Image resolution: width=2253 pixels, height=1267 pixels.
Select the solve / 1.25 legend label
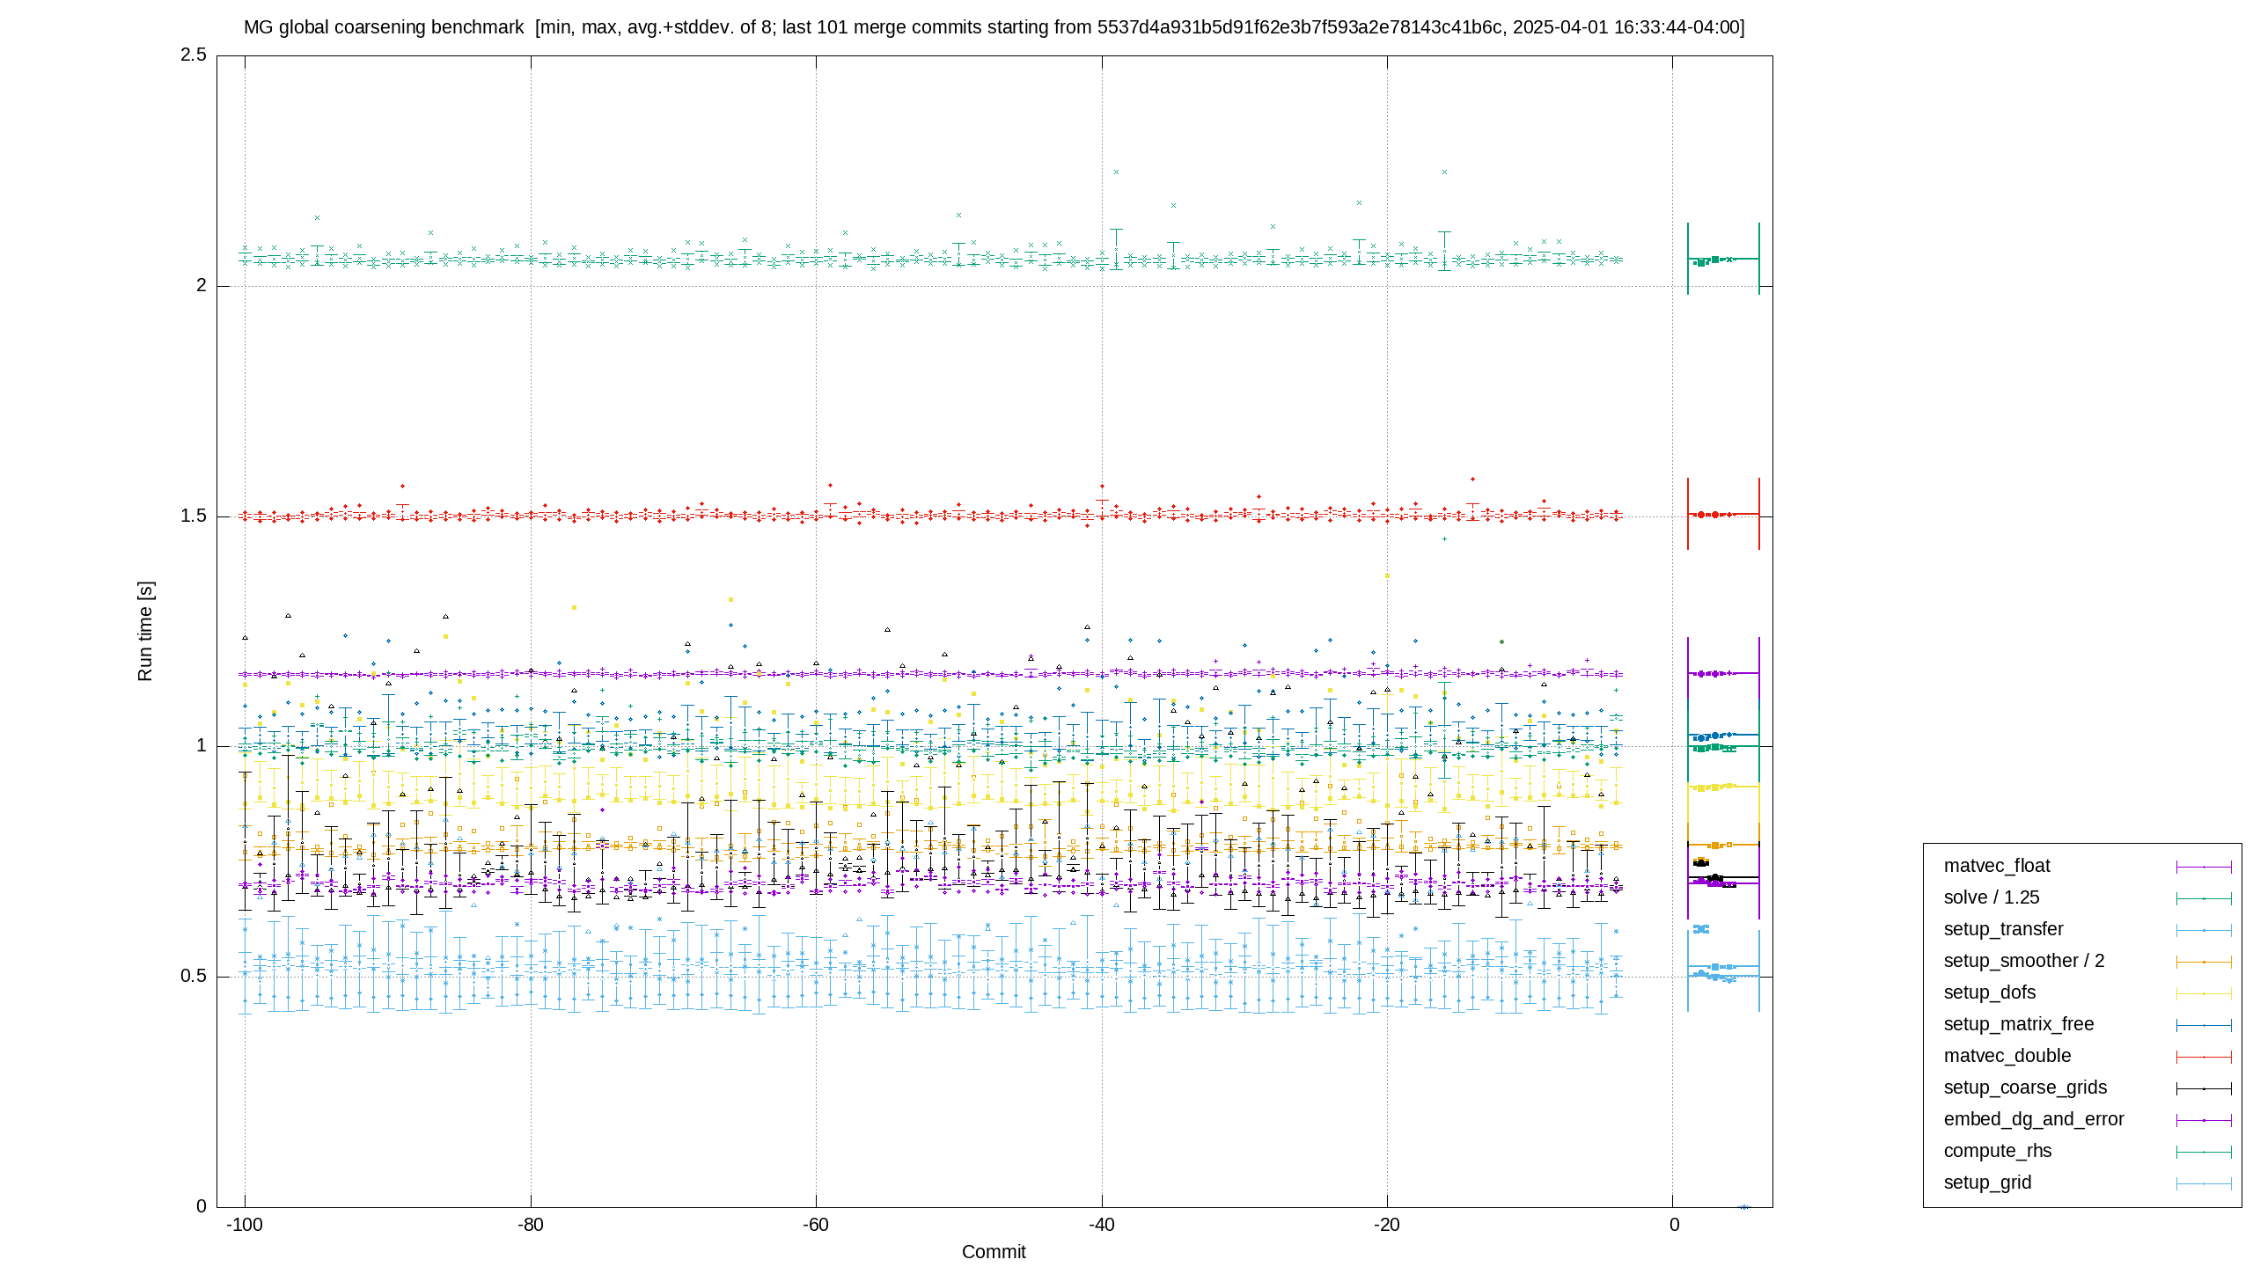pos(1991,897)
